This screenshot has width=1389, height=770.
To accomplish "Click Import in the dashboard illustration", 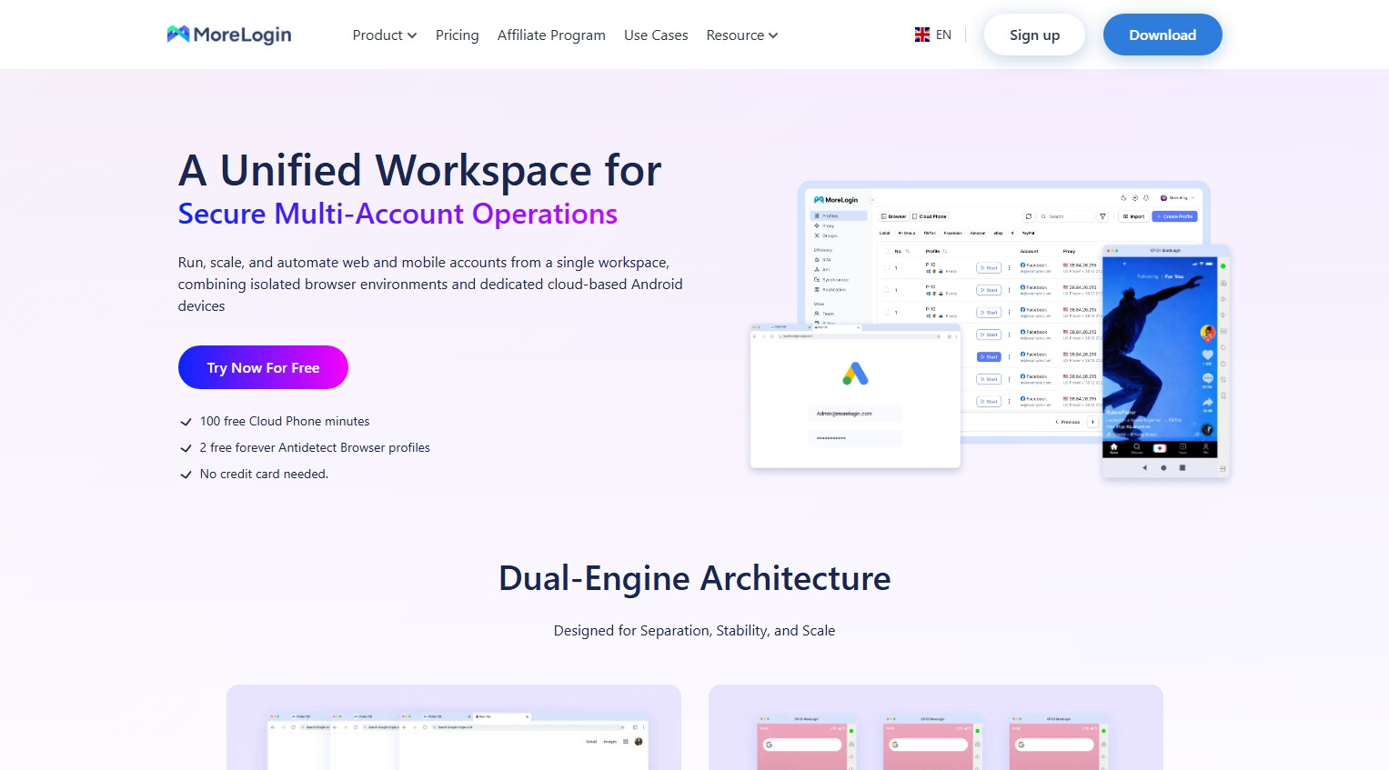I will [1133, 216].
